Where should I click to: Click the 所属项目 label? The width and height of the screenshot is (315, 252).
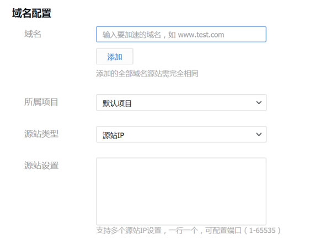tap(41, 102)
